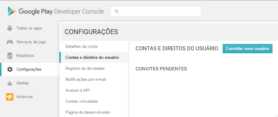Show Contas vinculadas
278x117 pixels.
point(82,101)
